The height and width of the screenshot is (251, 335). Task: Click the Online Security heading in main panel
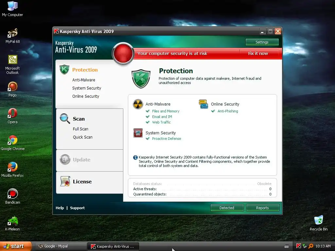[x=225, y=104]
